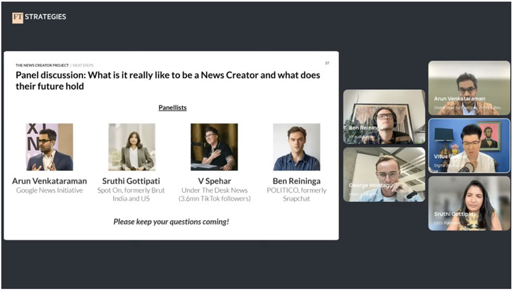
Task: Click the 'NEXT STEPS' breadcrumb text
Action: pyautogui.click(x=83, y=65)
